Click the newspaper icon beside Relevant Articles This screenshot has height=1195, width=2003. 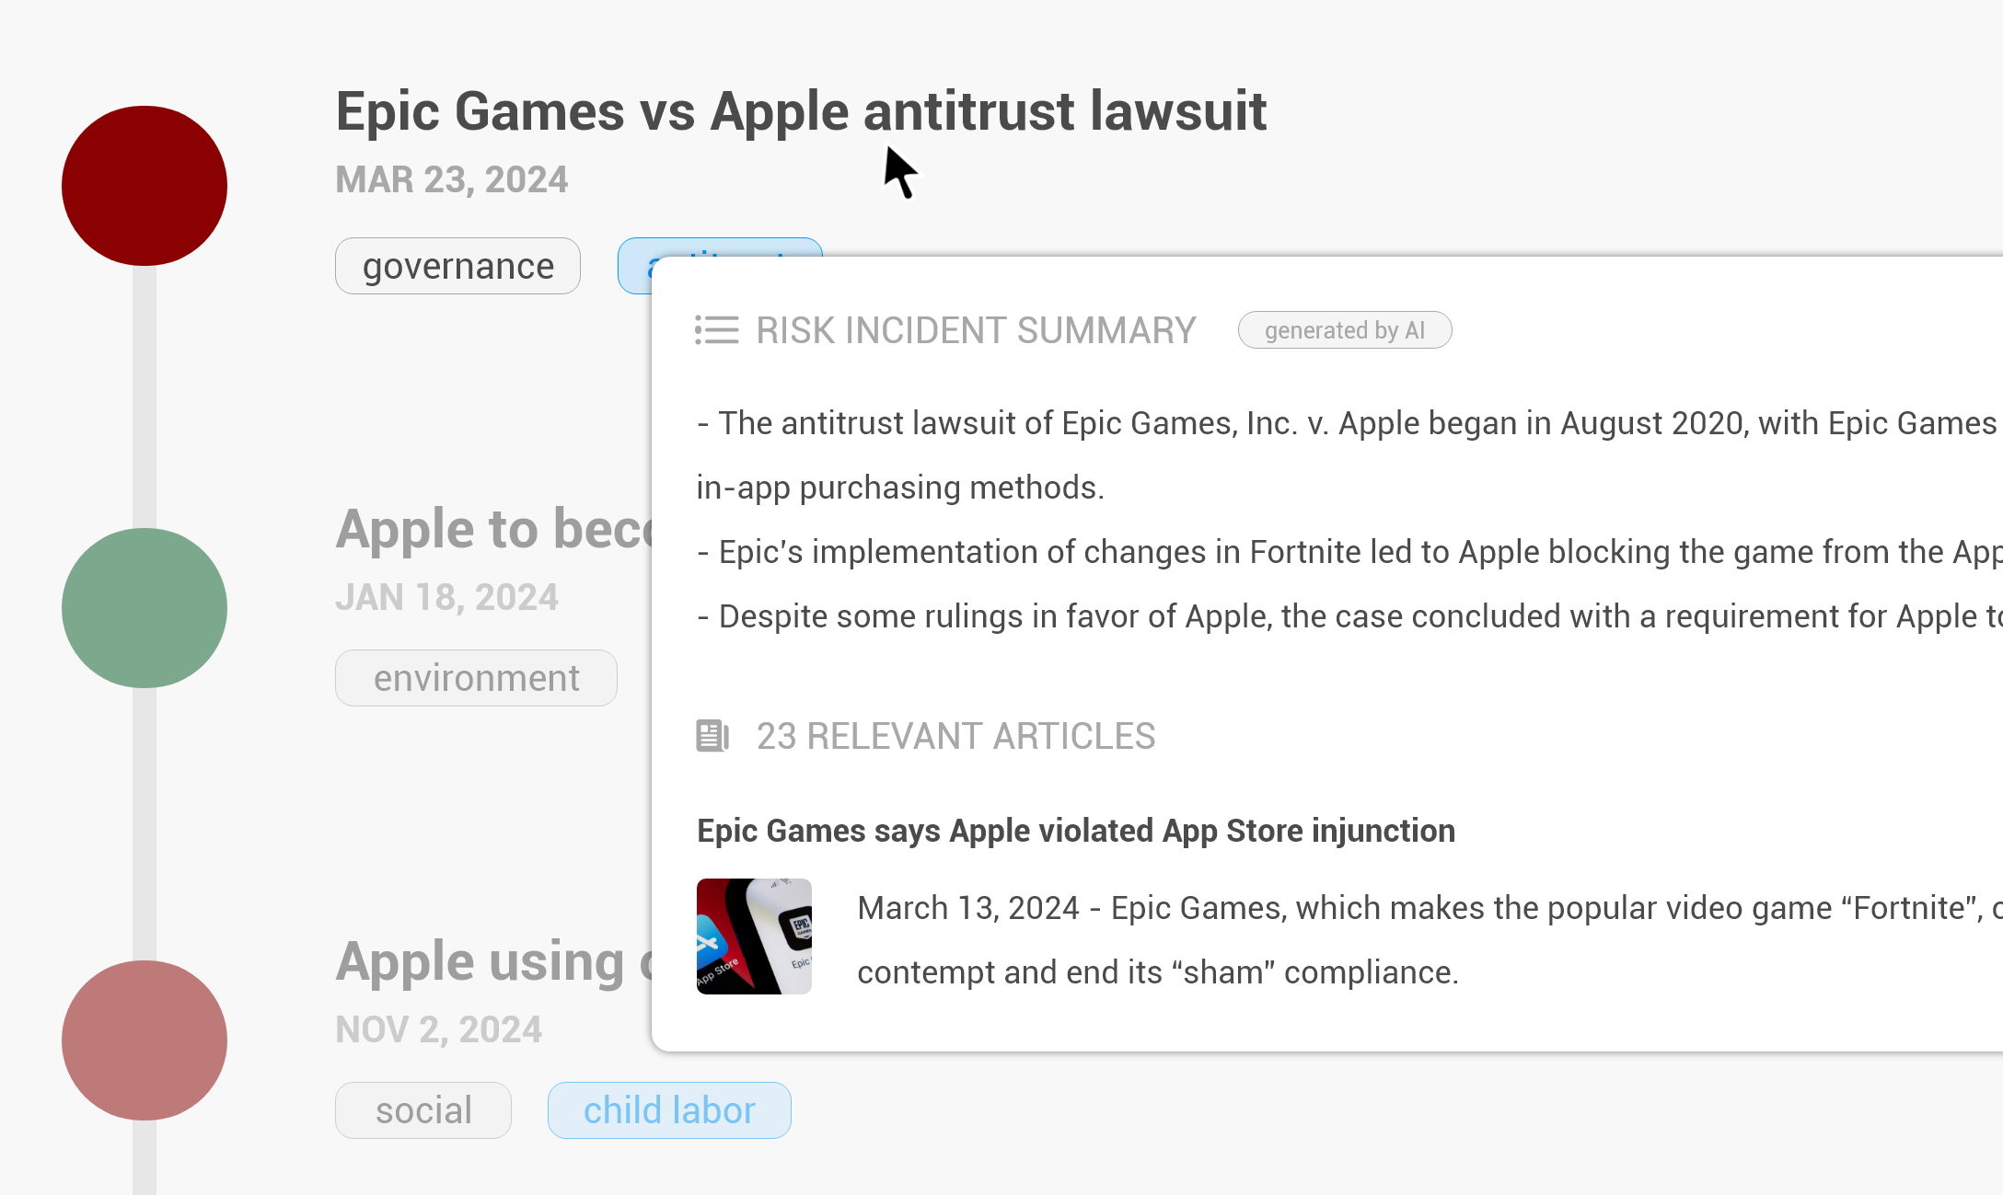click(712, 736)
